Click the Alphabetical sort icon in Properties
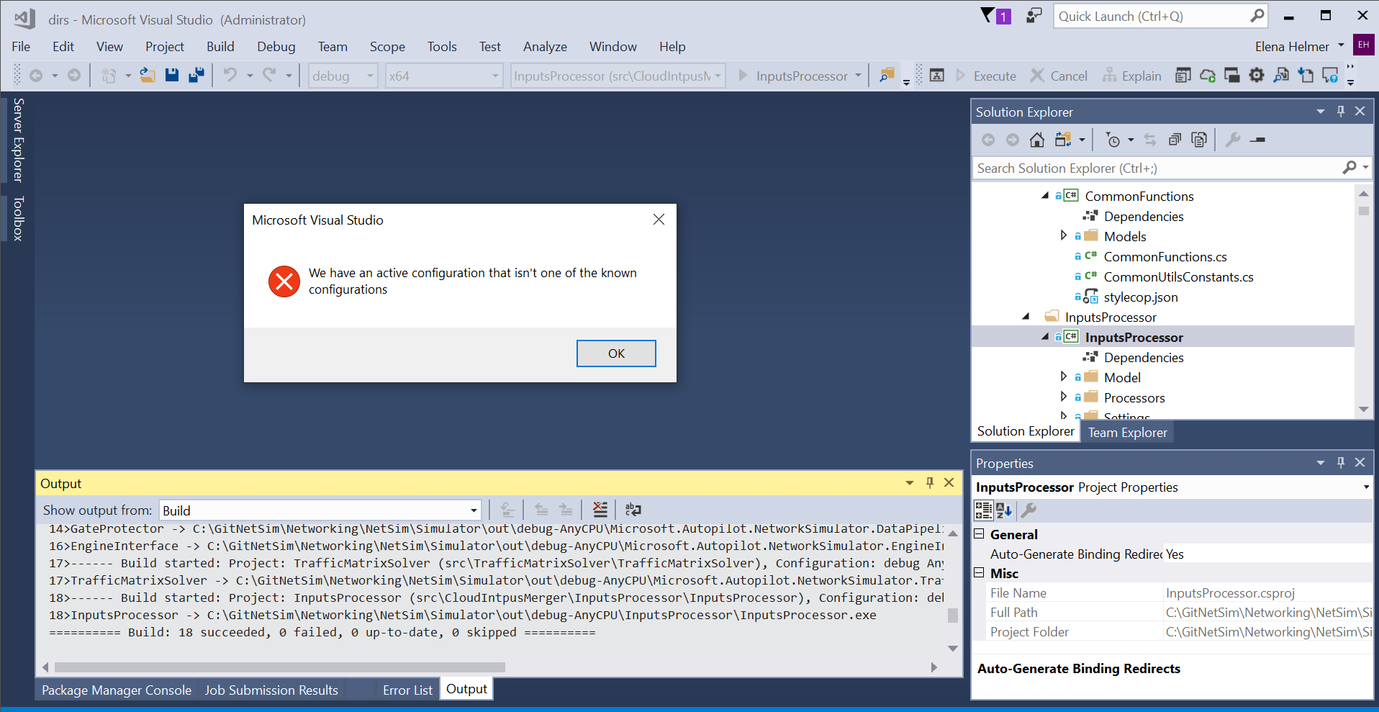1379x712 pixels. (x=1004, y=510)
